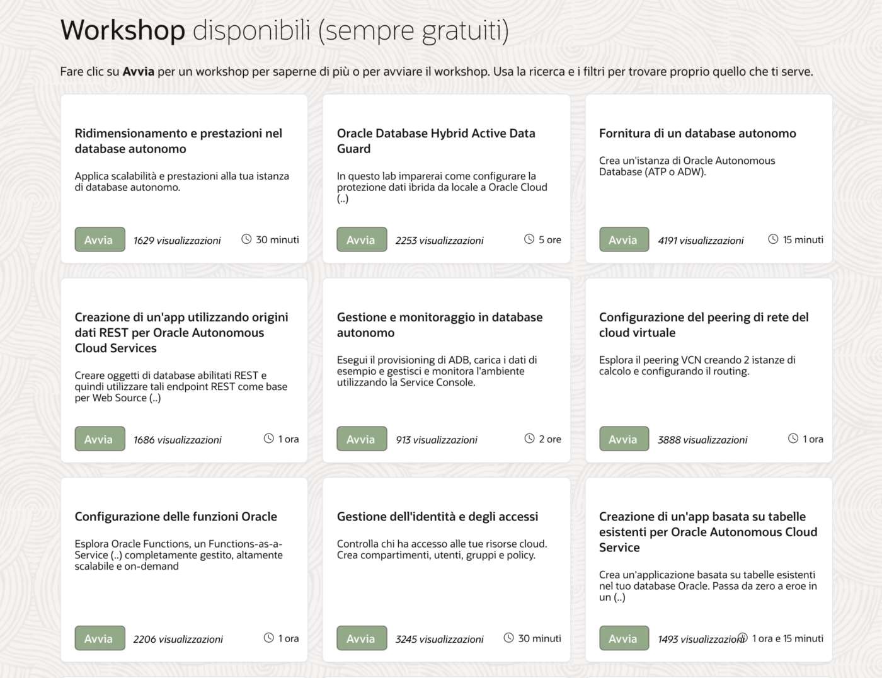Start the REST origini dati app workshop

point(100,439)
